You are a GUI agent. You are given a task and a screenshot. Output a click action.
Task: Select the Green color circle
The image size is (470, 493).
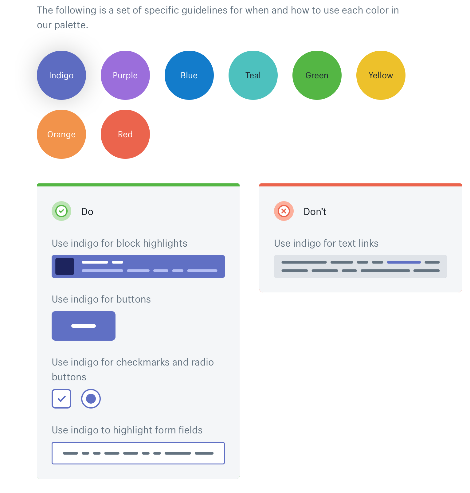pos(317,75)
